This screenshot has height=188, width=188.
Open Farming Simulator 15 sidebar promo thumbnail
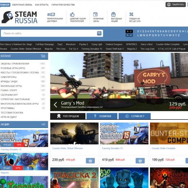(x=24, y=139)
